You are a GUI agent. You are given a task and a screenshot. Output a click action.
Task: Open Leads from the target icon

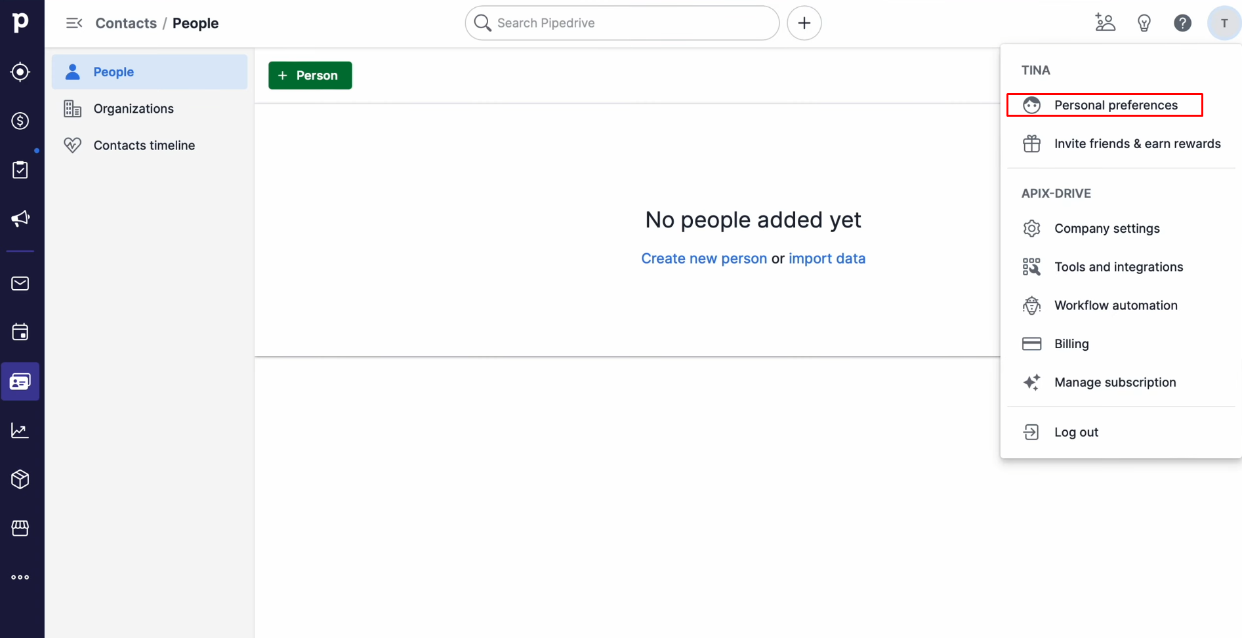pos(20,71)
